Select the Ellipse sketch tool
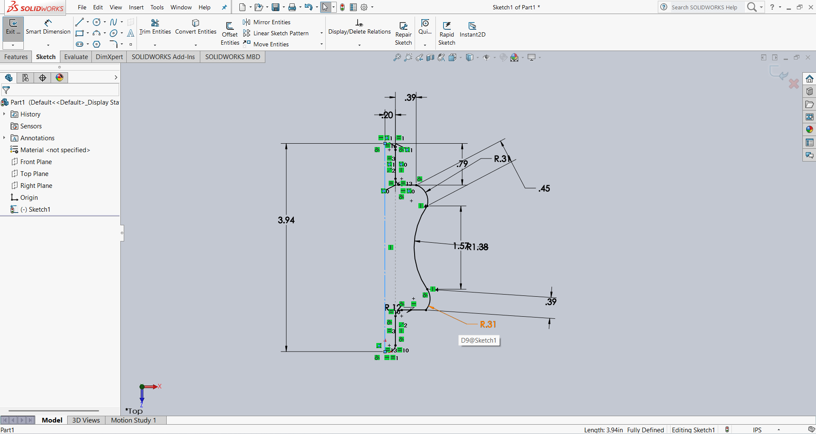 pyautogui.click(x=113, y=33)
